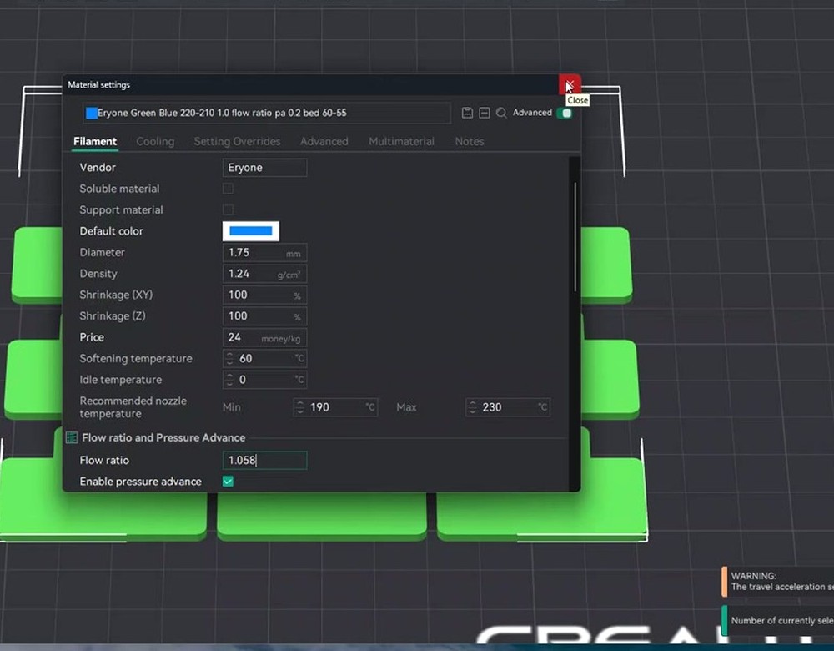Open the Notes tab
Viewport: 834px width, 651px height.
point(469,142)
